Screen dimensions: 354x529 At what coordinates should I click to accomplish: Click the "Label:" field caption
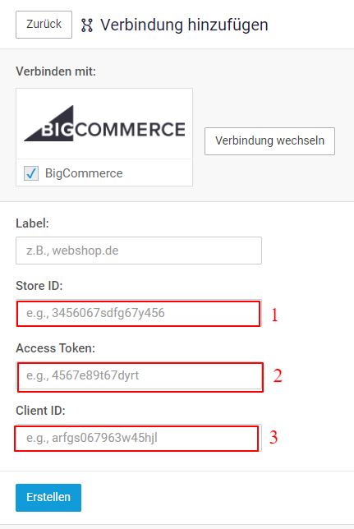(32, 223)
